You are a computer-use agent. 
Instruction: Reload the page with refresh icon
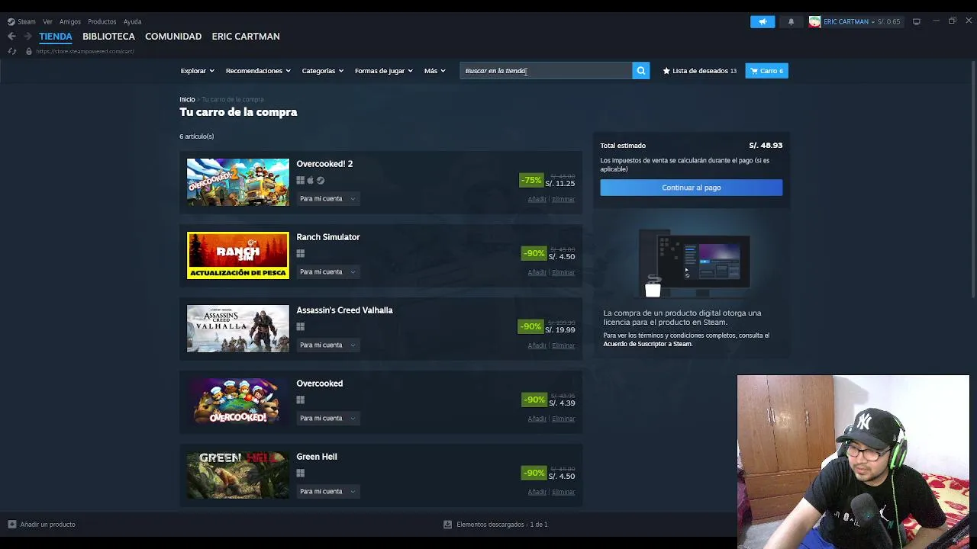pyautogui.click(x=11, y=51)
